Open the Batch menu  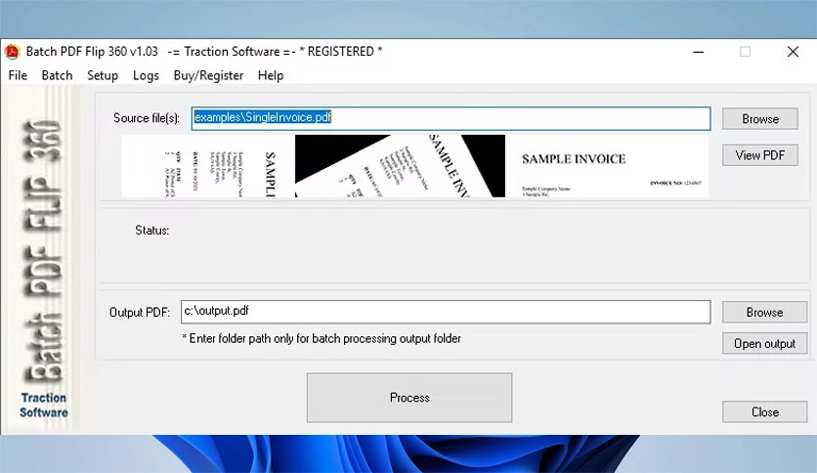[x=57, y=75]
